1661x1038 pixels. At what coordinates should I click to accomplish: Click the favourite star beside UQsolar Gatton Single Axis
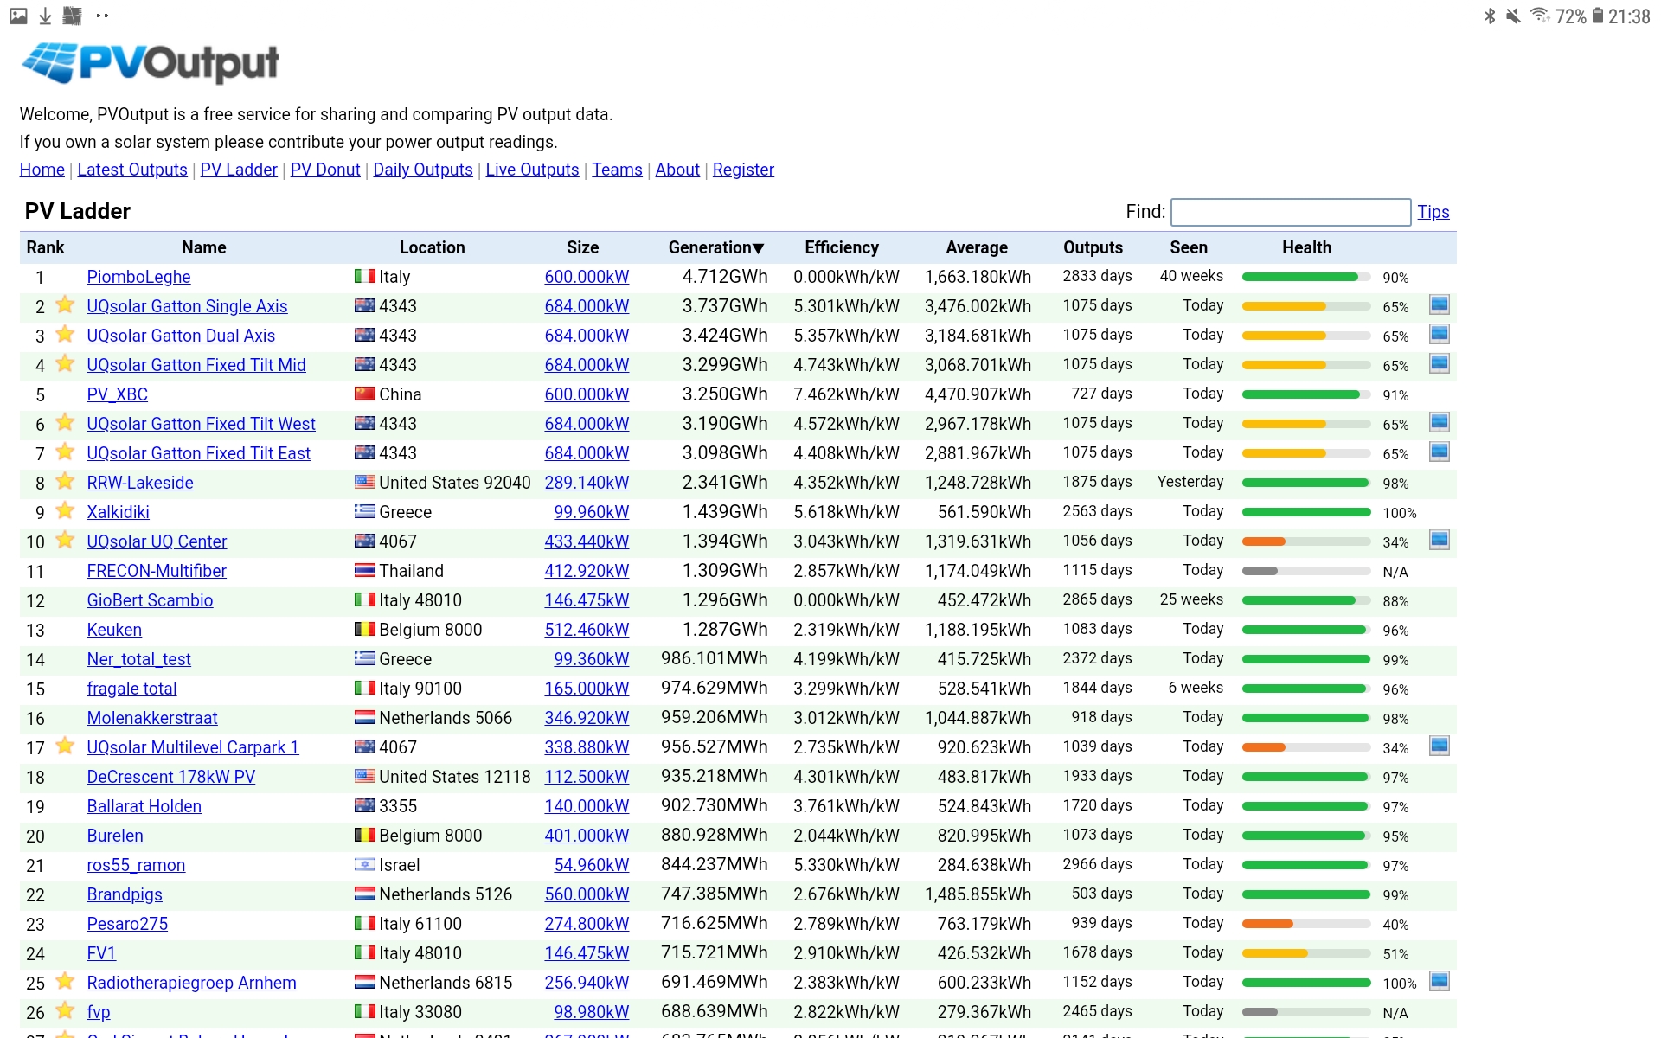click(65, 304)
